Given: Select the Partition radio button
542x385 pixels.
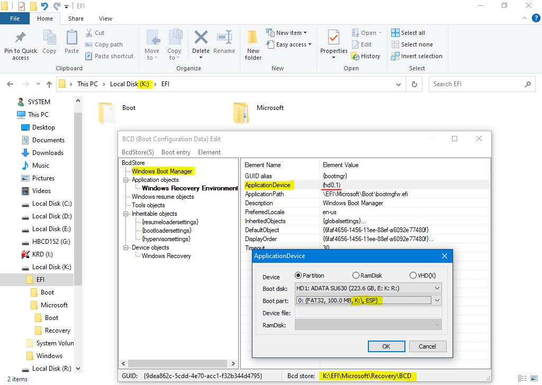Looking at the screenshot, I should [x=298, y=276].
